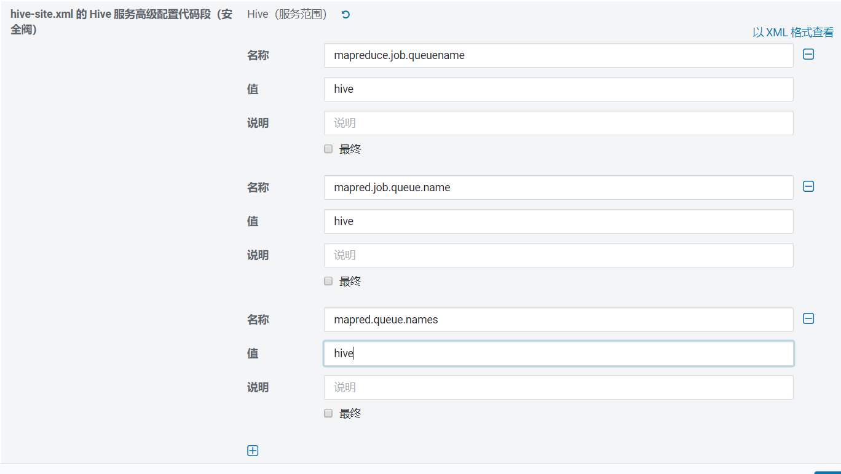The image size is (841, 474).
Task: Edit value field of mapred.queue.names
Action: pyautogui.click(x=558, y=354)
